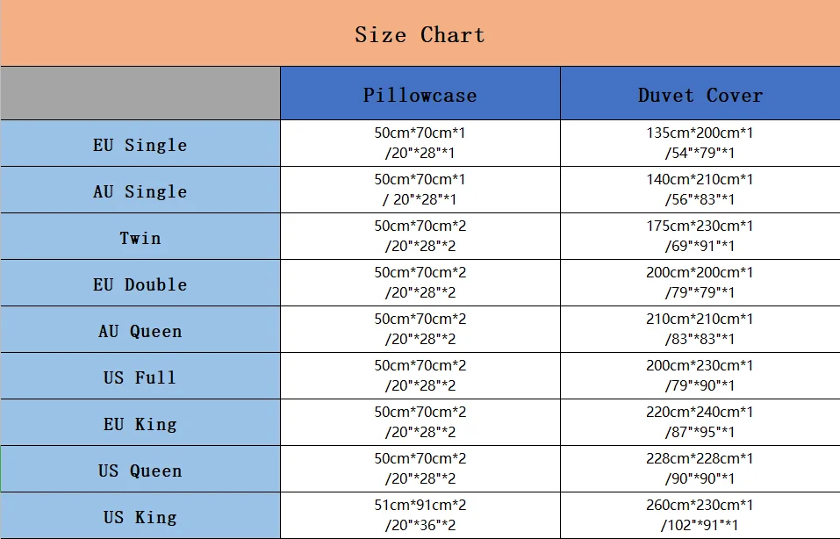
Task: Select the US King row label
Action: 140,515
